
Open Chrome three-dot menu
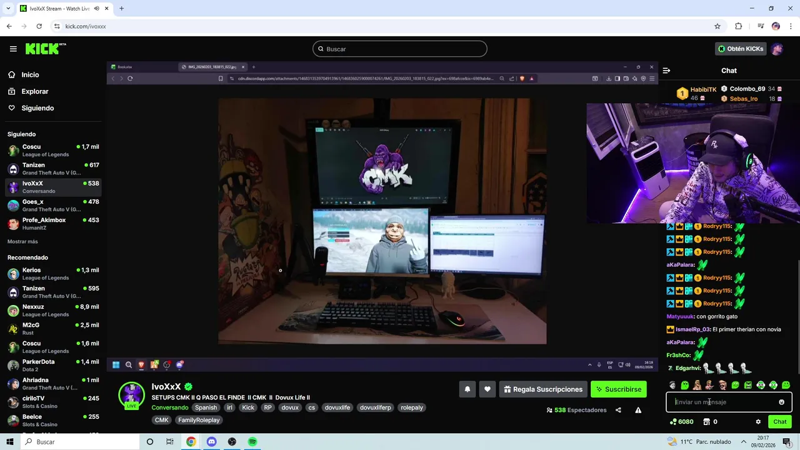pos(790,26)
